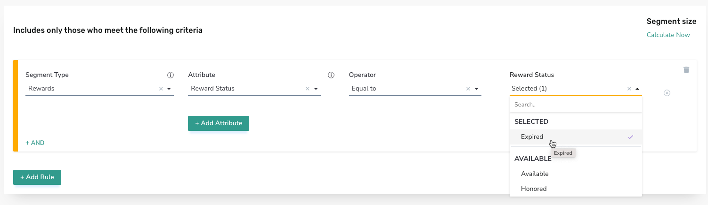Clear the Selected (1) reward status values
This screenshot has height=205, width=708.
[x=629, y=89]
